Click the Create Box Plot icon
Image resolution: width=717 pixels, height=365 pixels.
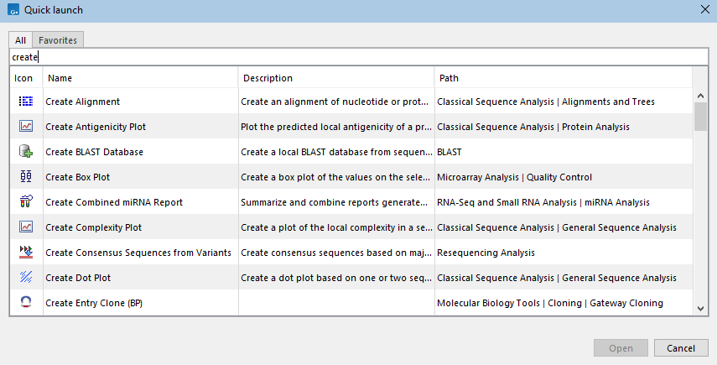25,177
